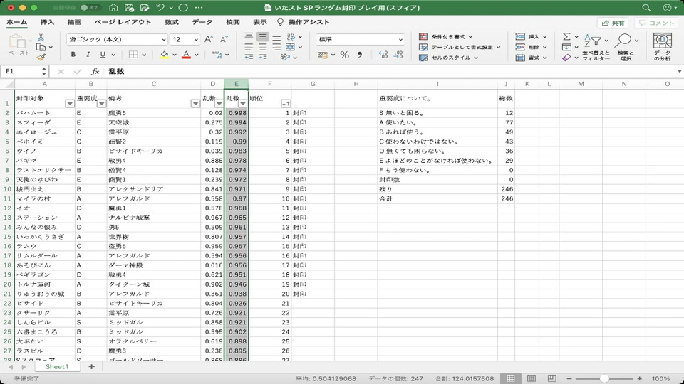Click the Format Painter brush icon
684x384 pixels.
(41, 57)
